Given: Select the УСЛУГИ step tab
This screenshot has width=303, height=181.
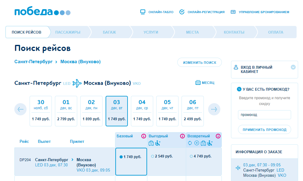Looking at the screenshot, I should click(151, 32).
